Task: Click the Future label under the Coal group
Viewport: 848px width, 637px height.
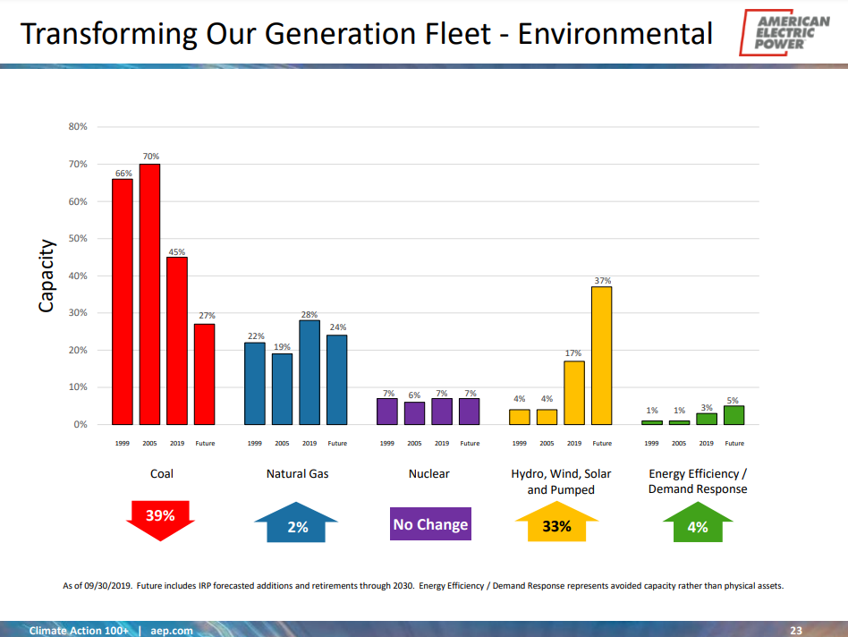Action: tap(205, 444)
